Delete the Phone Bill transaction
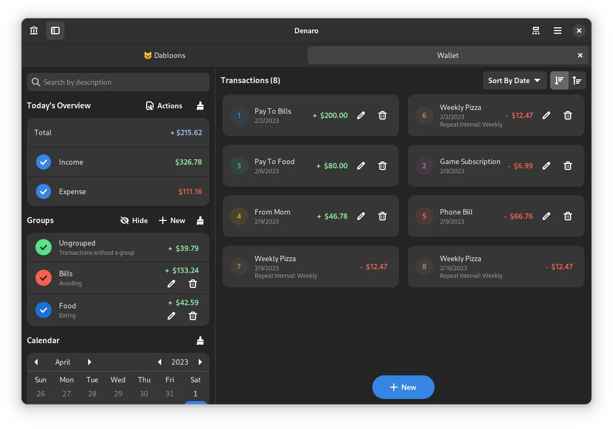Image resolution: width=613 pixels, height=429 pixels. coord(567,216)
